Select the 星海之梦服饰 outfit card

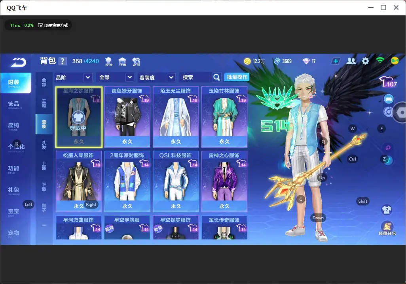click(79, 117)
